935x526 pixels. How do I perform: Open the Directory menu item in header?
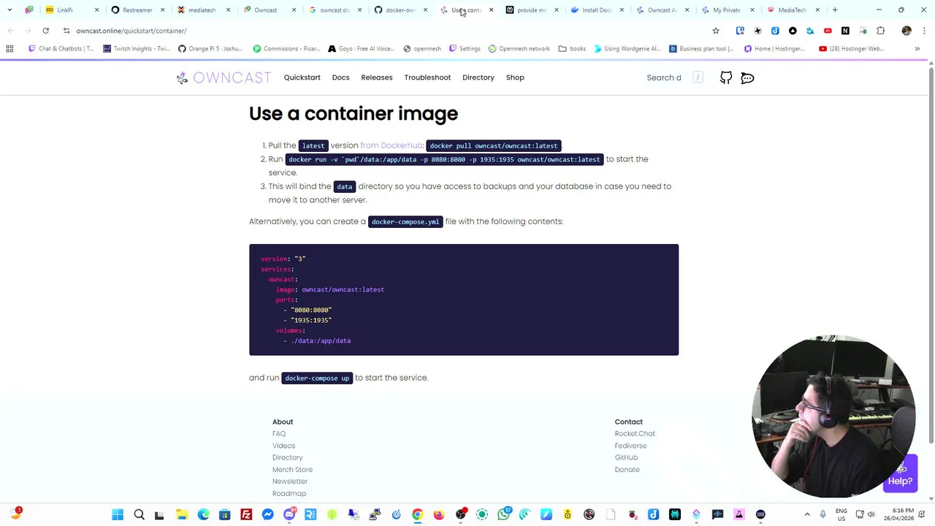click(x=478, y=77)
